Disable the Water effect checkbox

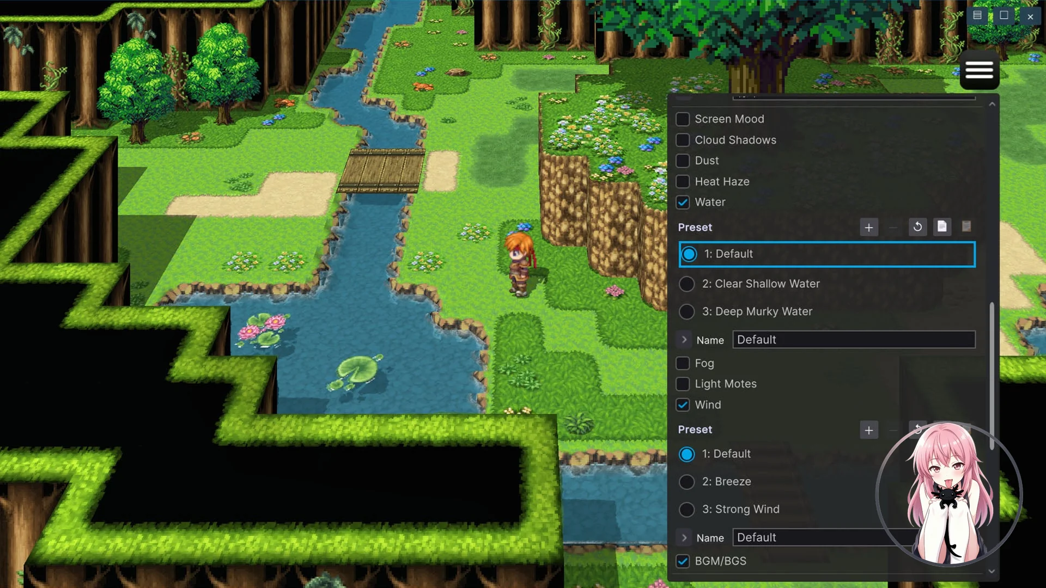[x=683, y=203]
